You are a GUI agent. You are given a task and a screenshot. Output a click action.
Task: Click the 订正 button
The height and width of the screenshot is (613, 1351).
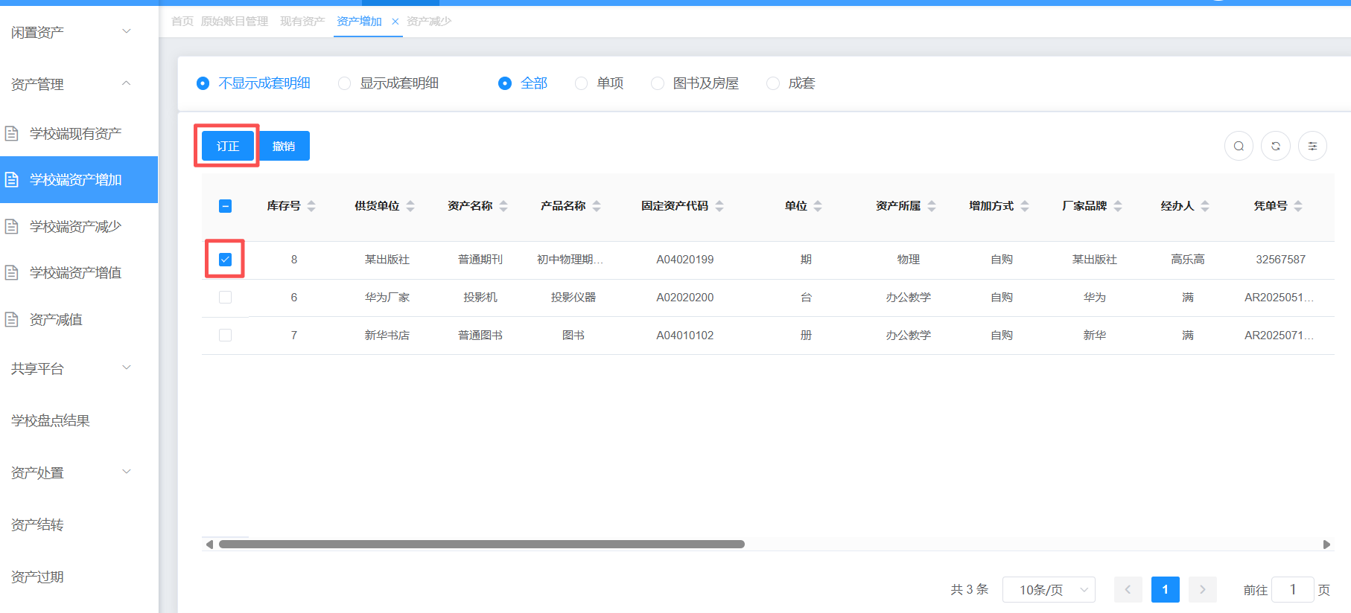point(228,146)
